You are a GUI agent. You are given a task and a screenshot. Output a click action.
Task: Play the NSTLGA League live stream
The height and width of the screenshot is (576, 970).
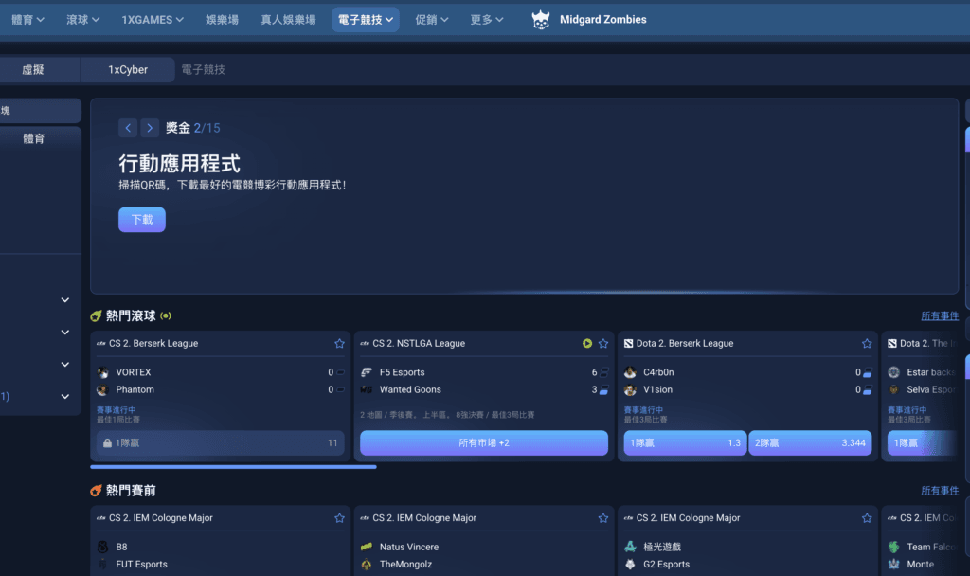(587, 343)
